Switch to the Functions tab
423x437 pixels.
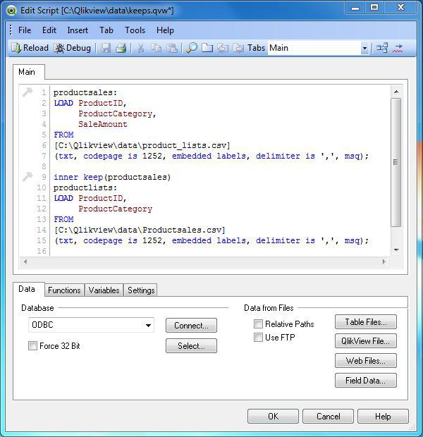coord(64,290)
